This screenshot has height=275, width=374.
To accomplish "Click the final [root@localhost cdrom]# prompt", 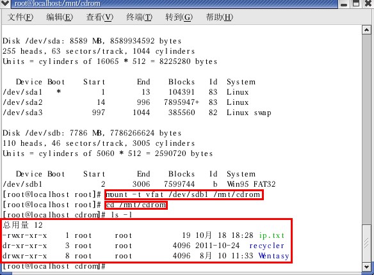I will [x=54, y=266].
